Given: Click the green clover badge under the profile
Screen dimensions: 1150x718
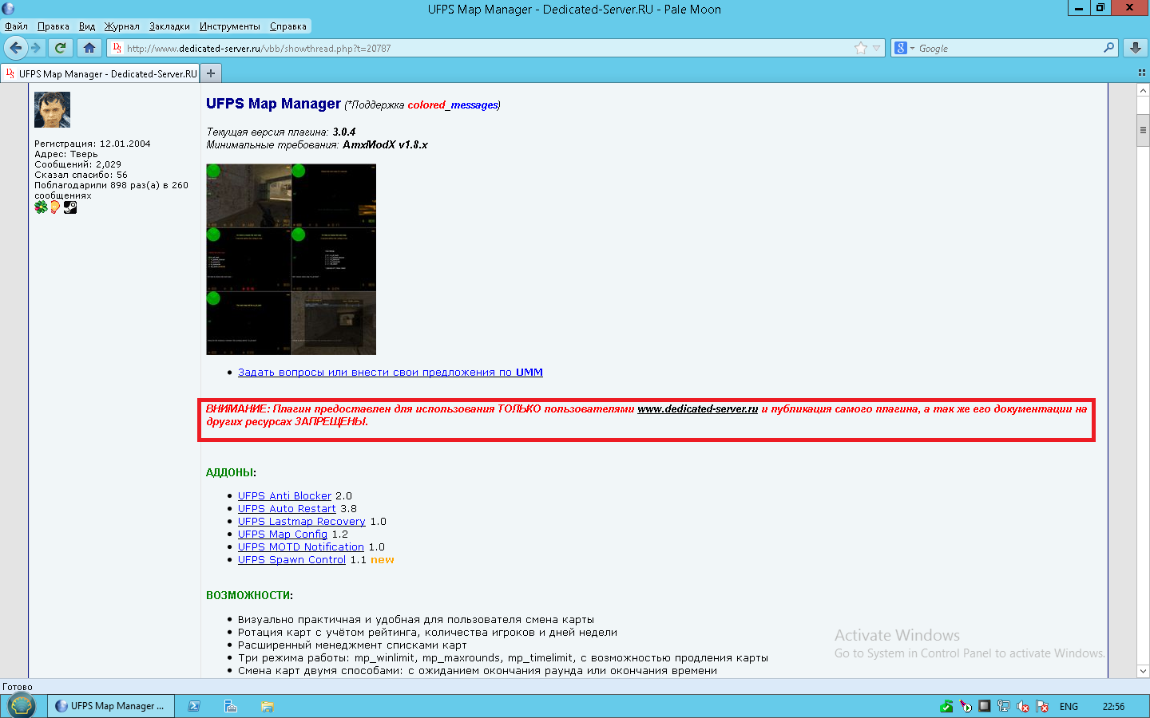Looking at the screenshot, I should tap(41, 207).
